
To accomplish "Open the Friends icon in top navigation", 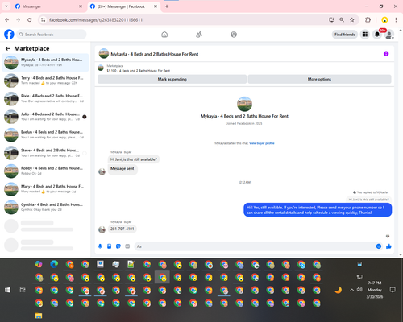I will click(x=199, y=35).
